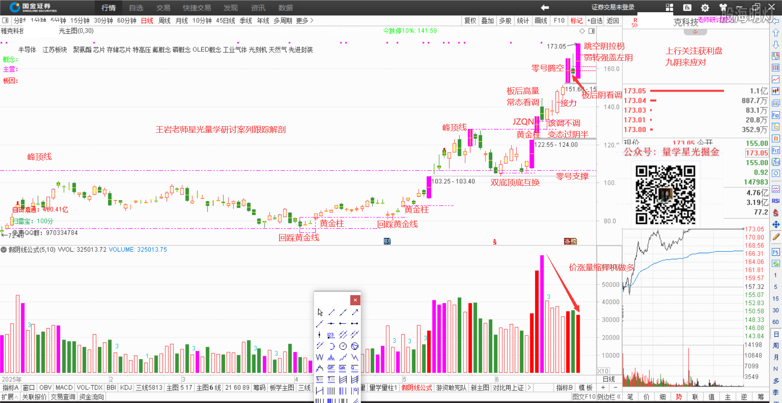Toggle 叠加 overlay option

coord(488,21)
